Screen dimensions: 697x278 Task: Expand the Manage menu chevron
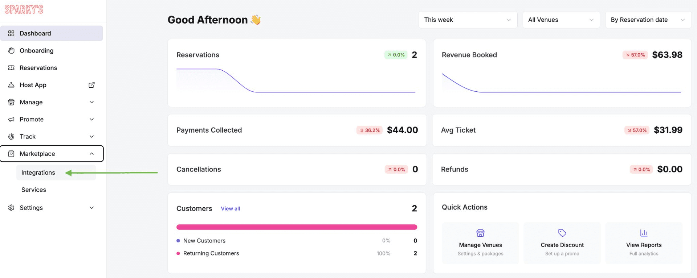(91, 102)
